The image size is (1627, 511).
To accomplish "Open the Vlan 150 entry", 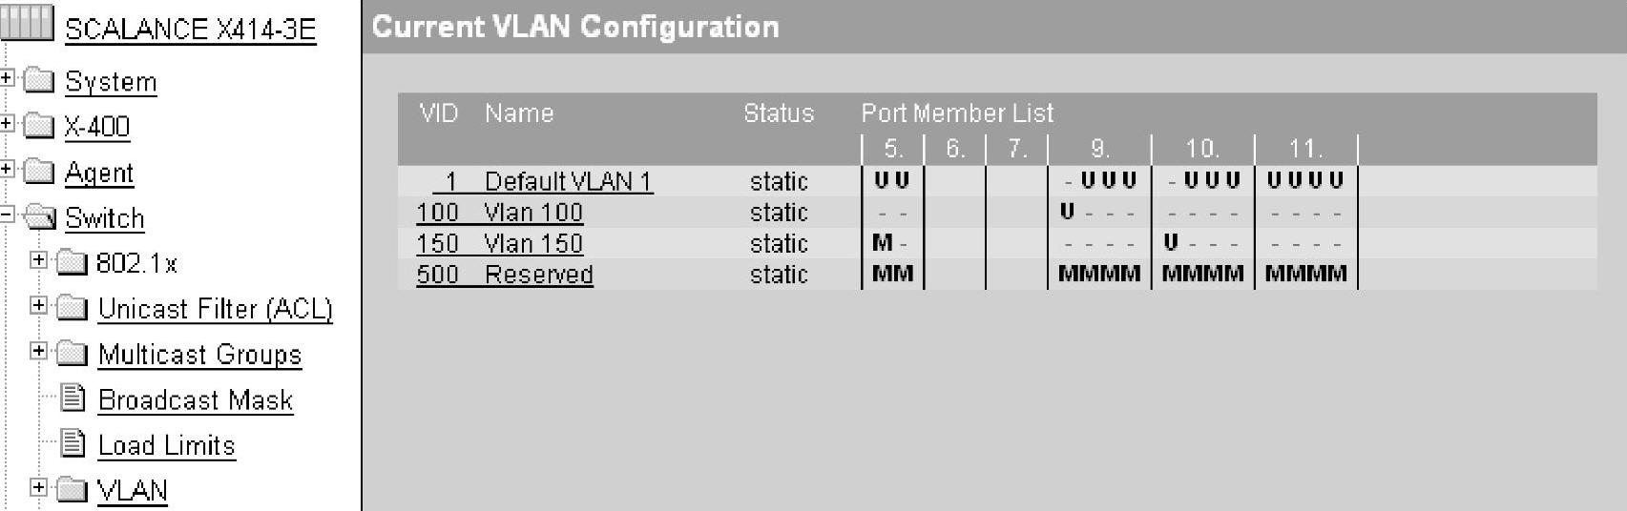I will [x=500, y=244].
